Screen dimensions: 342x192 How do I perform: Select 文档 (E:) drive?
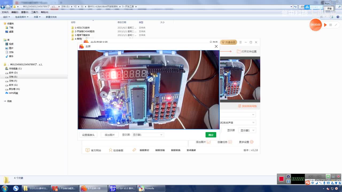click(x=13, y=77)
